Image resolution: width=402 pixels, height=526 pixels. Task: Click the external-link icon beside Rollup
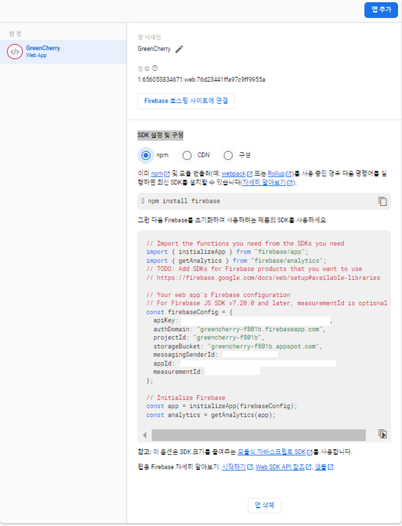pos(289,174)
